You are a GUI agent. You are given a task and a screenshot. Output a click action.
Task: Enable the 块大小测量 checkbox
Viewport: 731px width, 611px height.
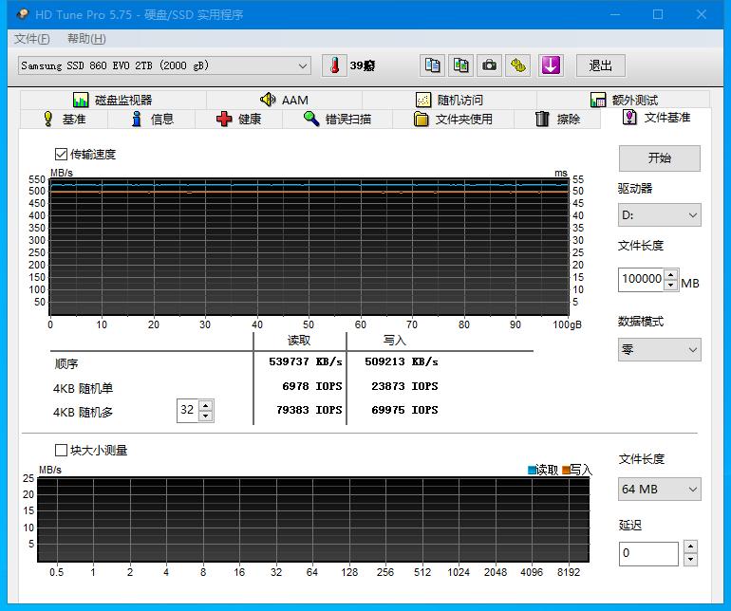[x=61, y=451]
